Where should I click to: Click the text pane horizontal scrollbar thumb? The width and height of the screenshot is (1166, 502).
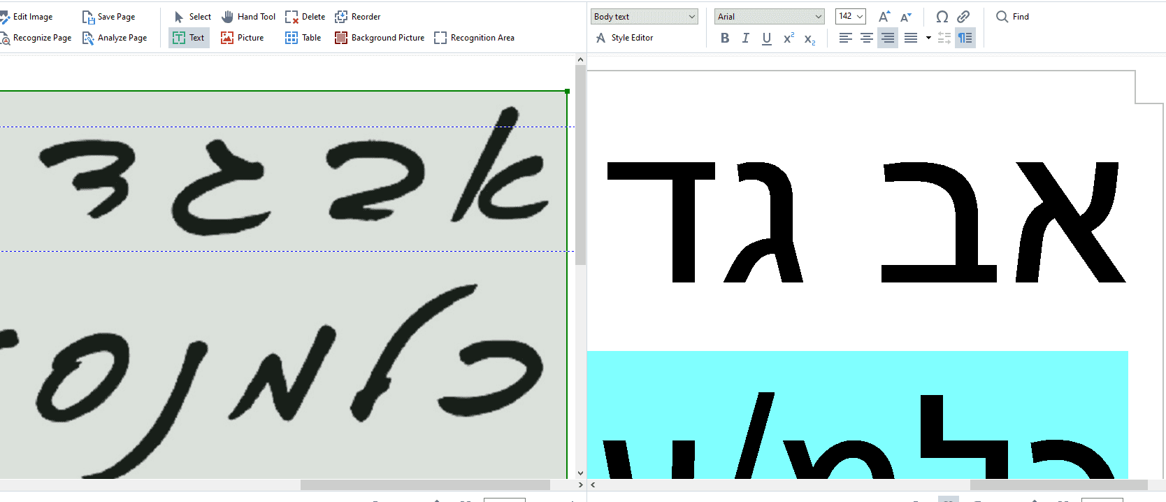(x=1058, y=485)
